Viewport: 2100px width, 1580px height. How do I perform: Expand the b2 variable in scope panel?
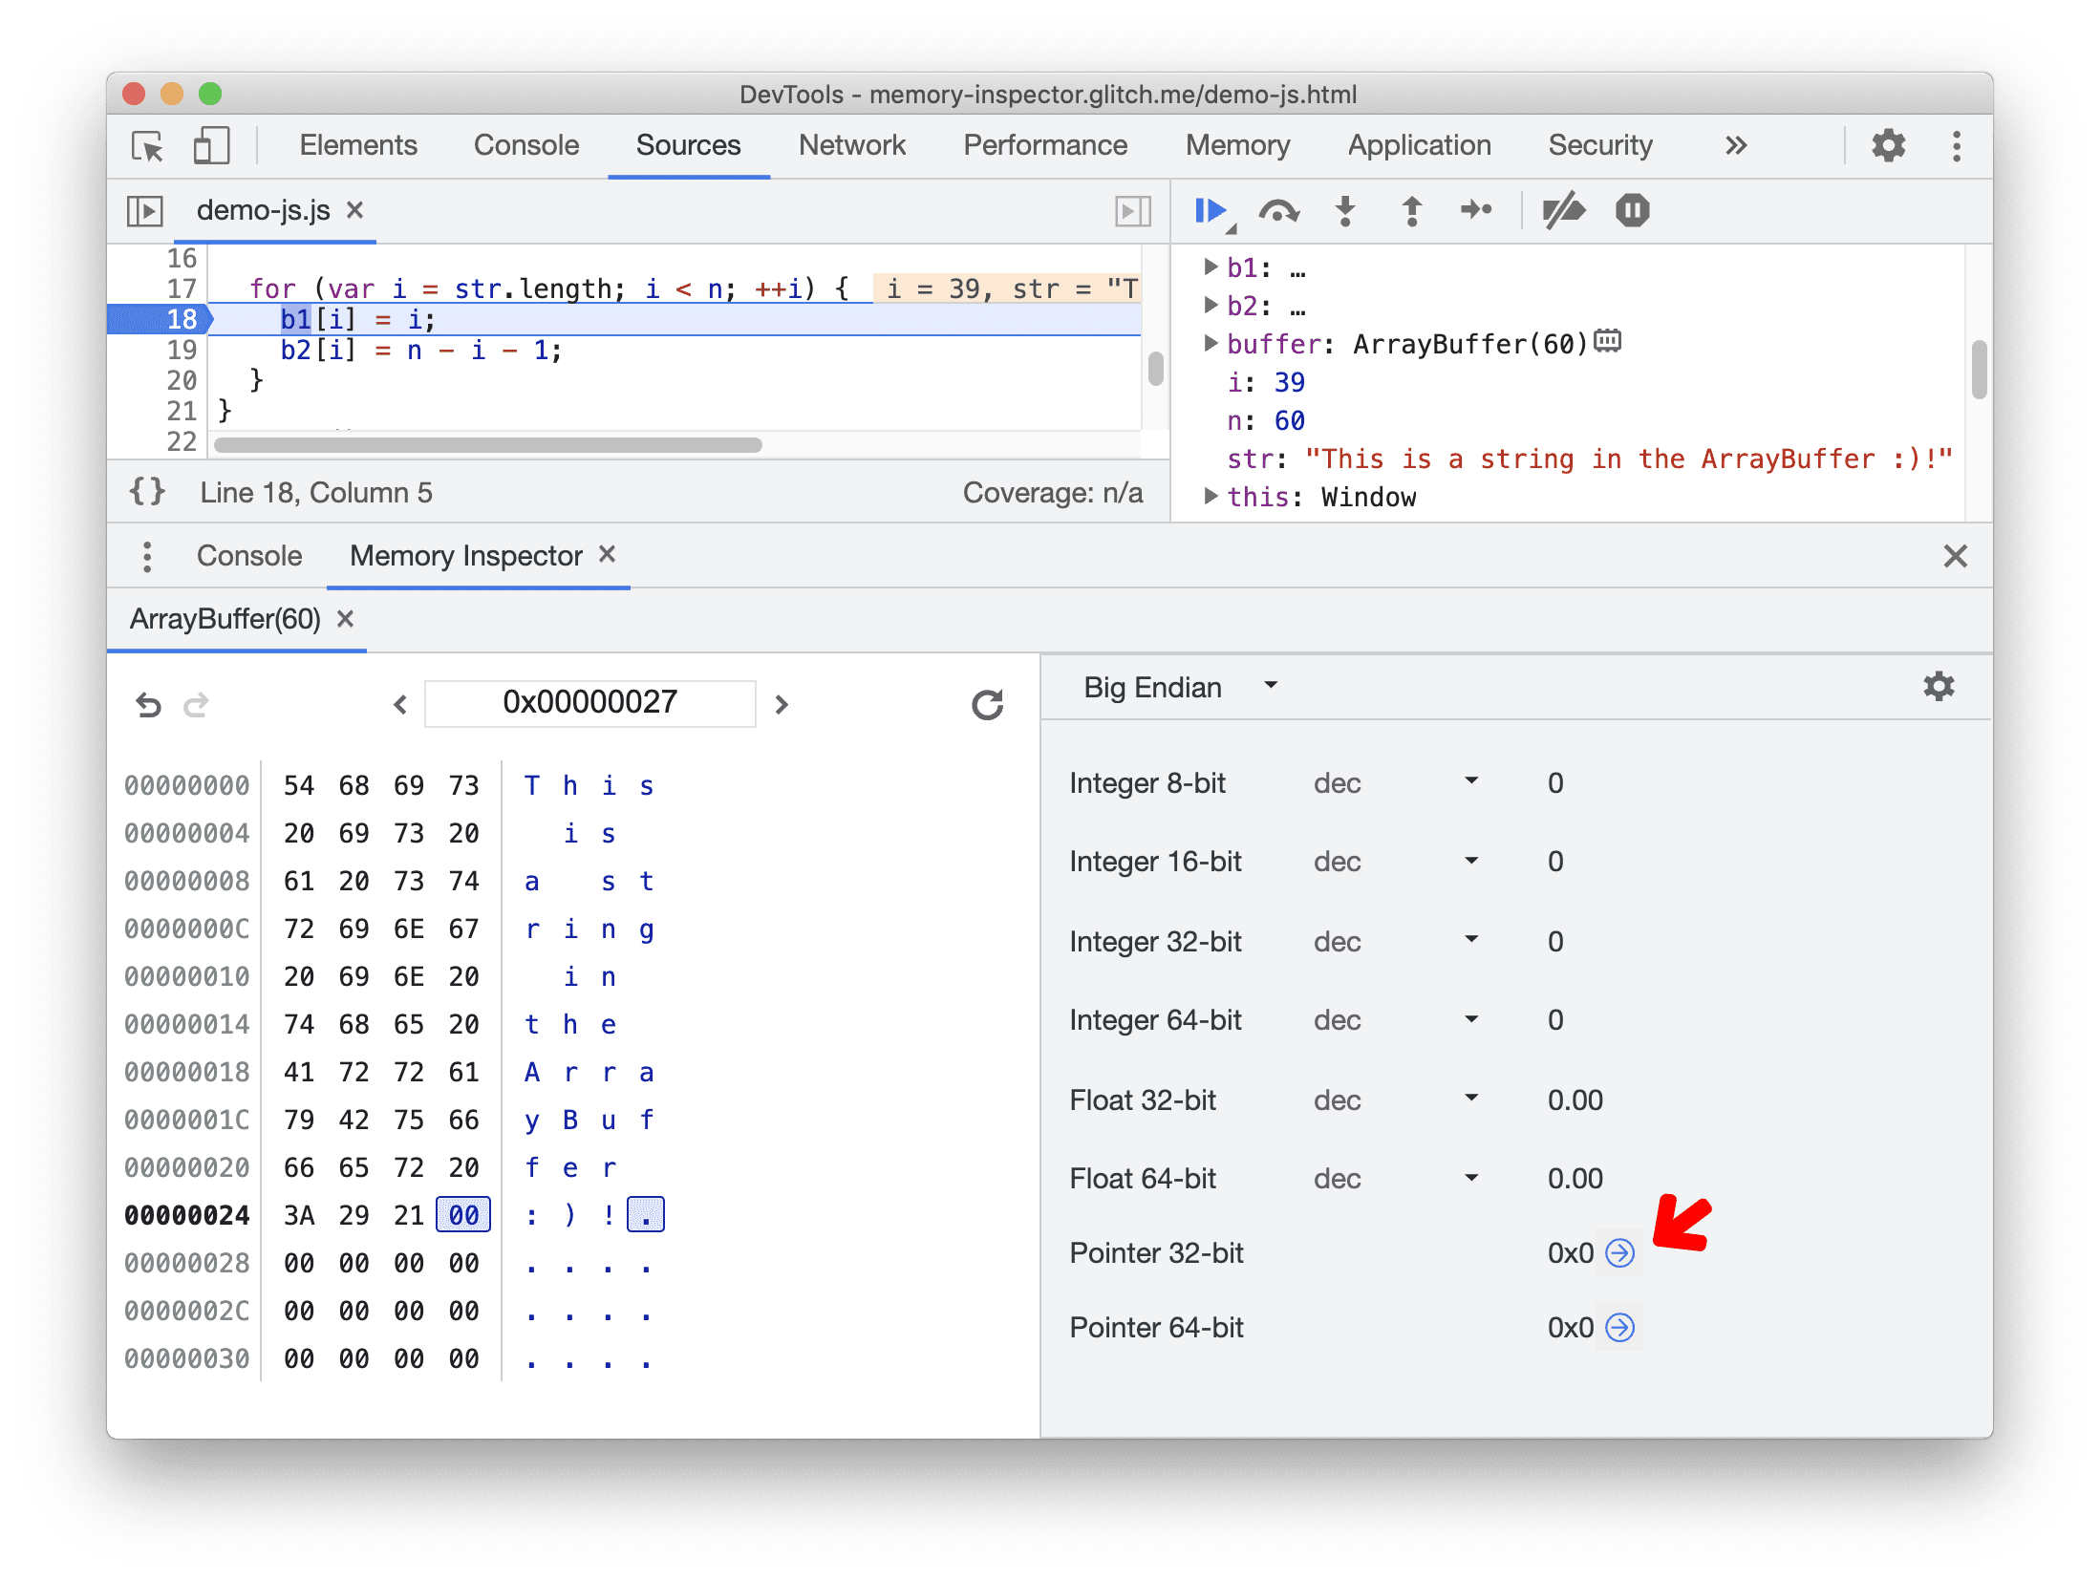coord(1211,307)
